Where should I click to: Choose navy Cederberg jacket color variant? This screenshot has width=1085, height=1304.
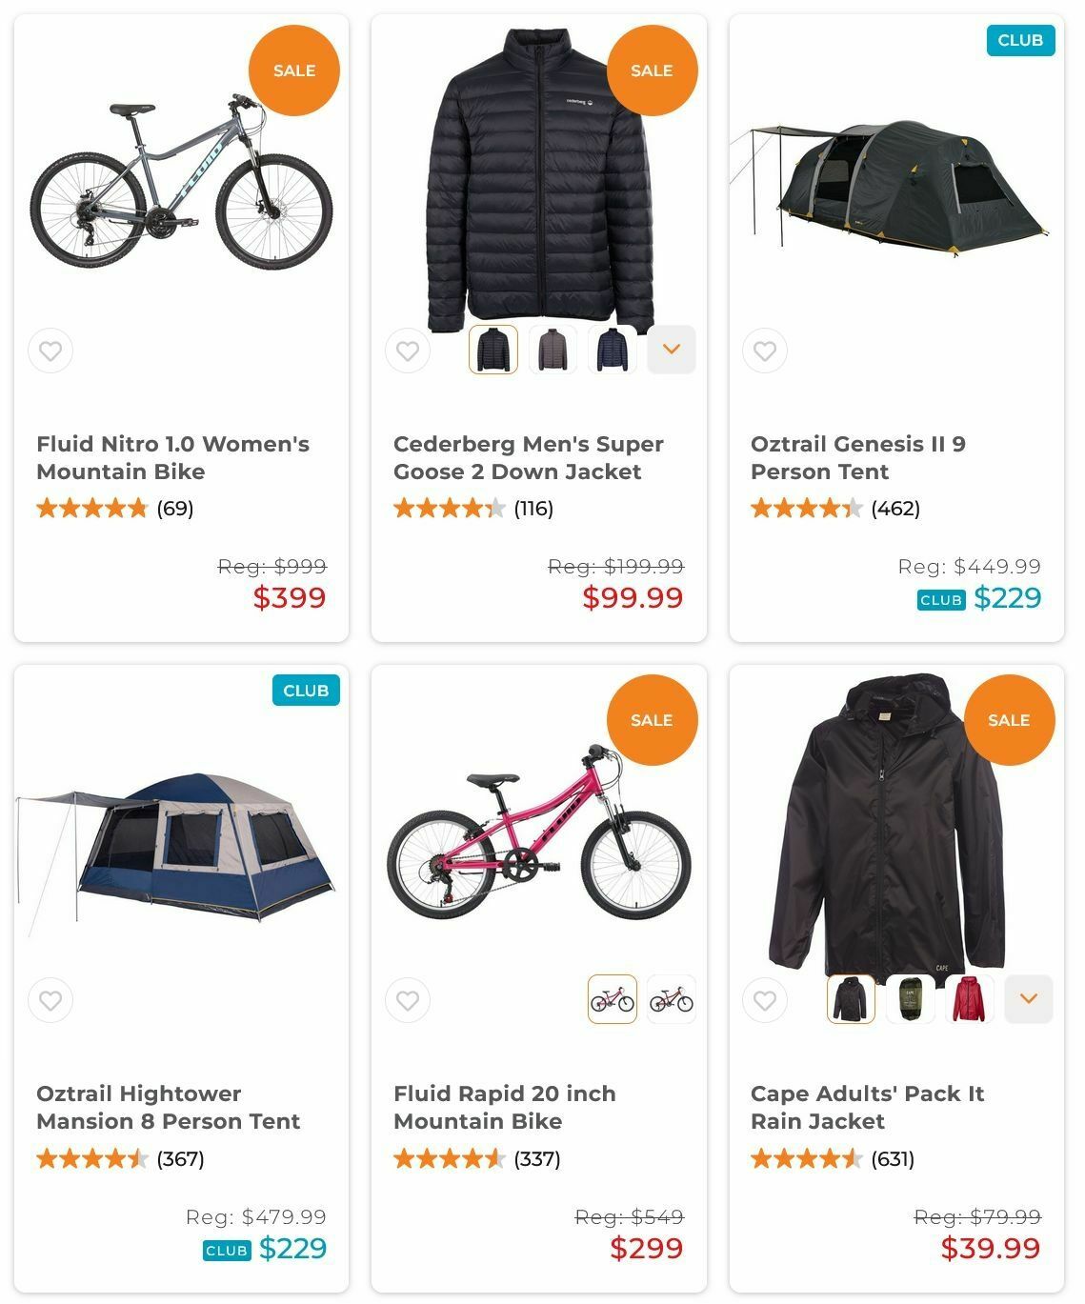(x=612, y=350)
